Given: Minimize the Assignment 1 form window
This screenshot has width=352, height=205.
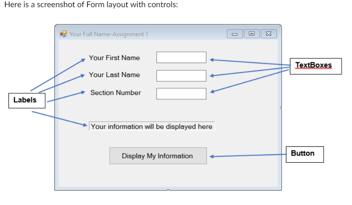Looking at the screenshot, I should pos(234,34).
